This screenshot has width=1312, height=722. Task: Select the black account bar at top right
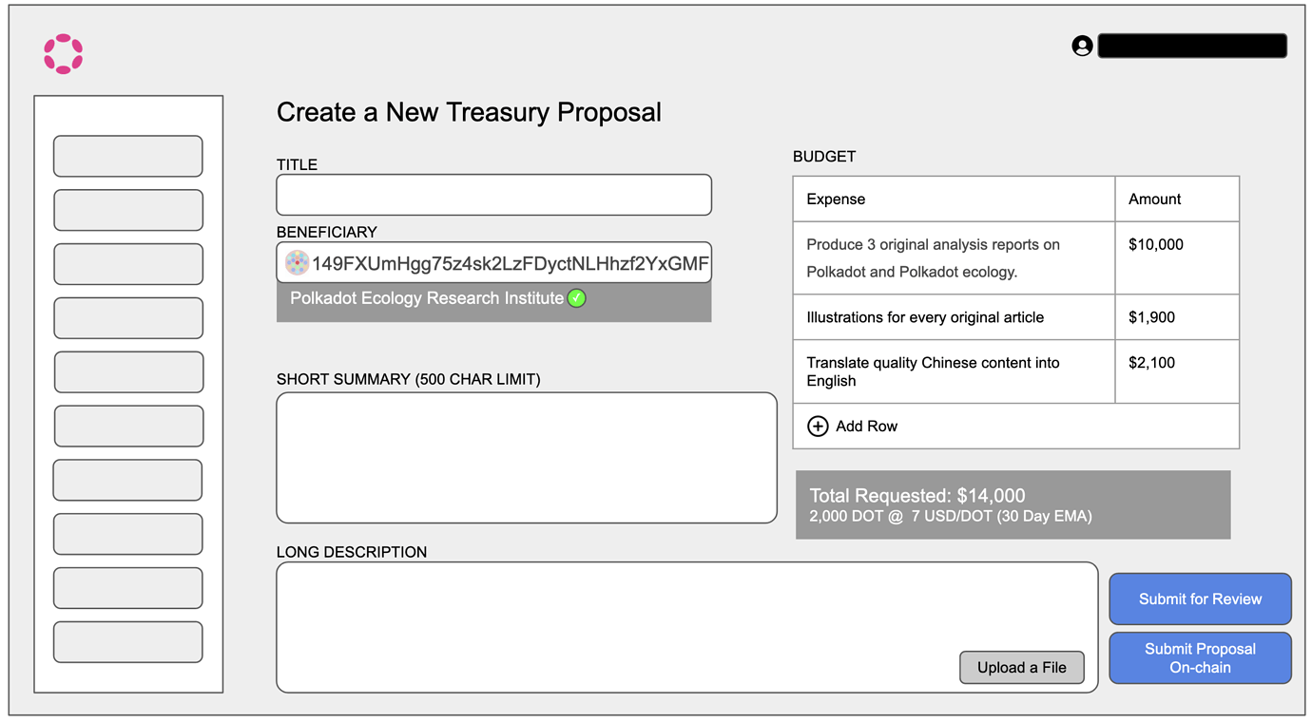pyautogui.click(x=1192, y=45)
